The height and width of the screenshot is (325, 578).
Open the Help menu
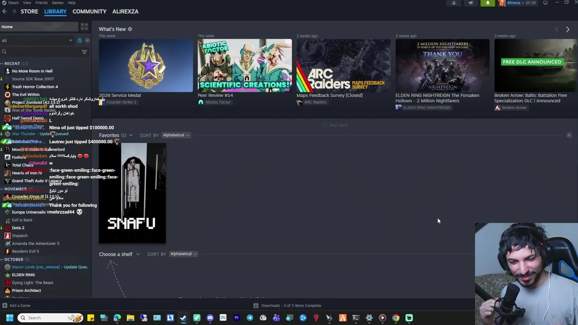coord(71,3)
